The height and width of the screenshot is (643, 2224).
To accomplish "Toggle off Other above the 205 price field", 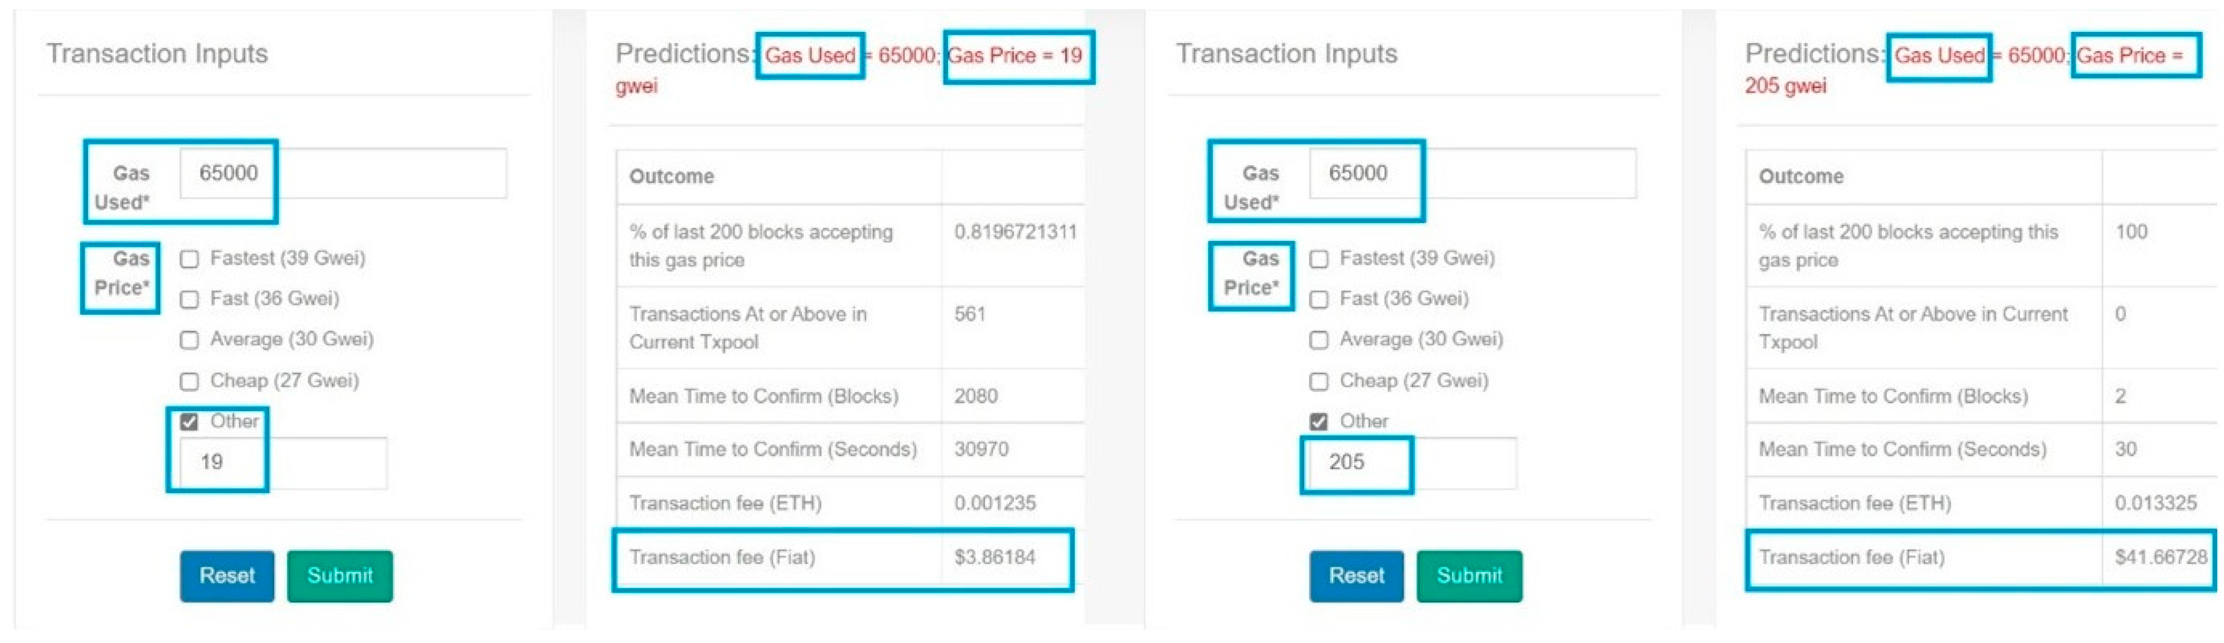I will pos(1318,422).
